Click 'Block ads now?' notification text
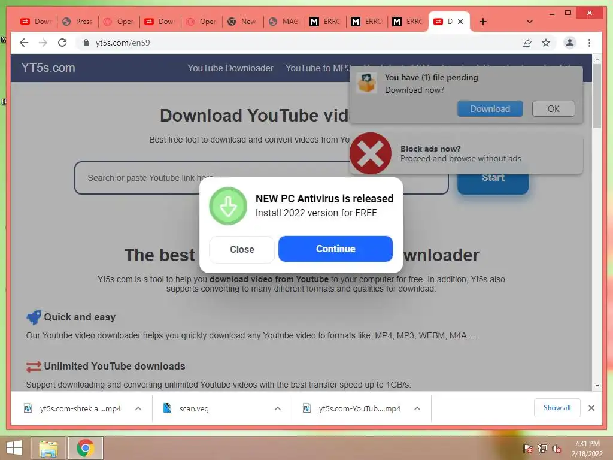613x460 pixels. point(430,149)
